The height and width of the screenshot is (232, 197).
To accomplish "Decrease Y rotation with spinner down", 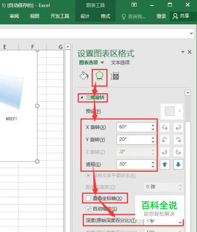I will coord(153,142).
